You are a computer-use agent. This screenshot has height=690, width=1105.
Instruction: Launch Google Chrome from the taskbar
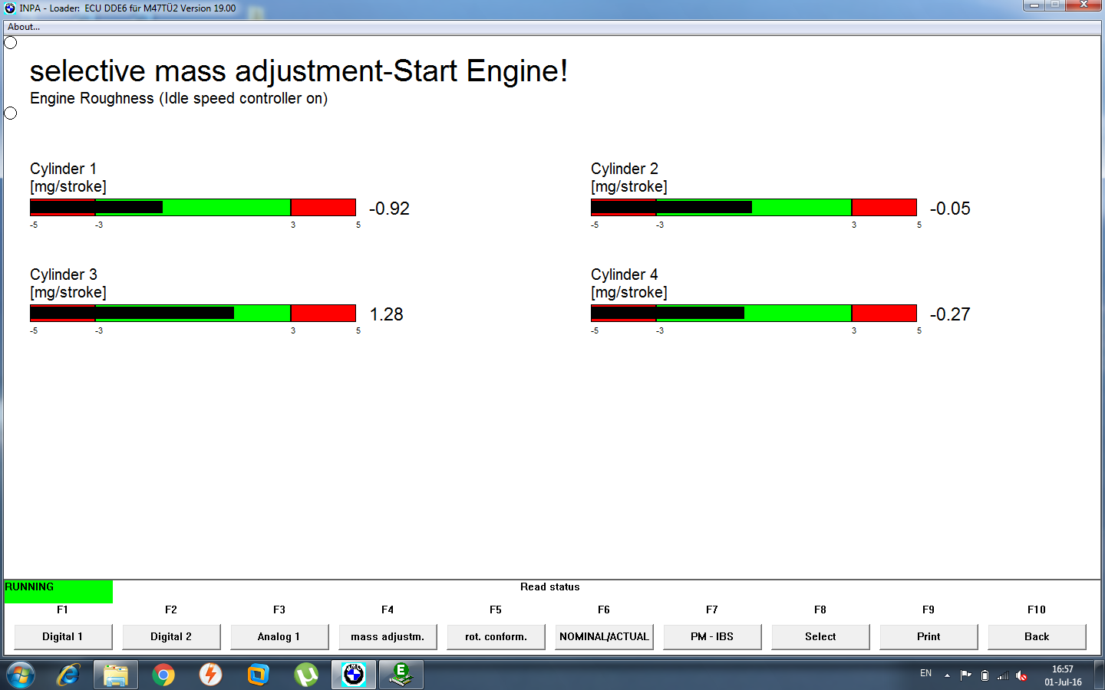coord(163,675)
